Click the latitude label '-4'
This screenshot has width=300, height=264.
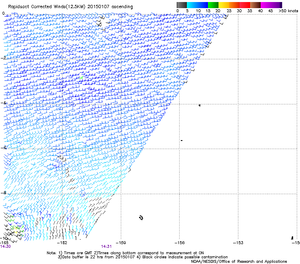3,103
